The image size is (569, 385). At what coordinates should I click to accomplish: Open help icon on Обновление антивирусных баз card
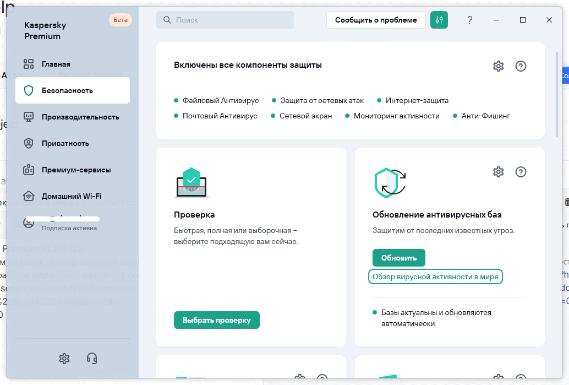521,172
